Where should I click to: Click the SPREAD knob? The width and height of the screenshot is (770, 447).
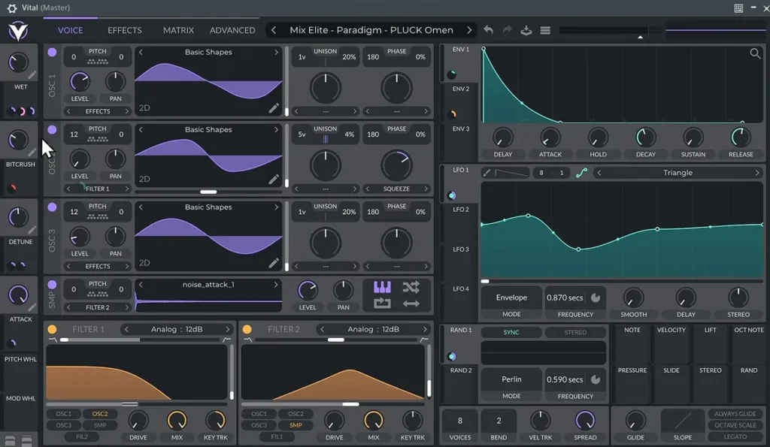[x=585, y=421]
